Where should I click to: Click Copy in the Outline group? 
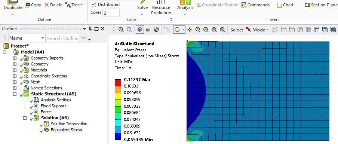(33, 5)
